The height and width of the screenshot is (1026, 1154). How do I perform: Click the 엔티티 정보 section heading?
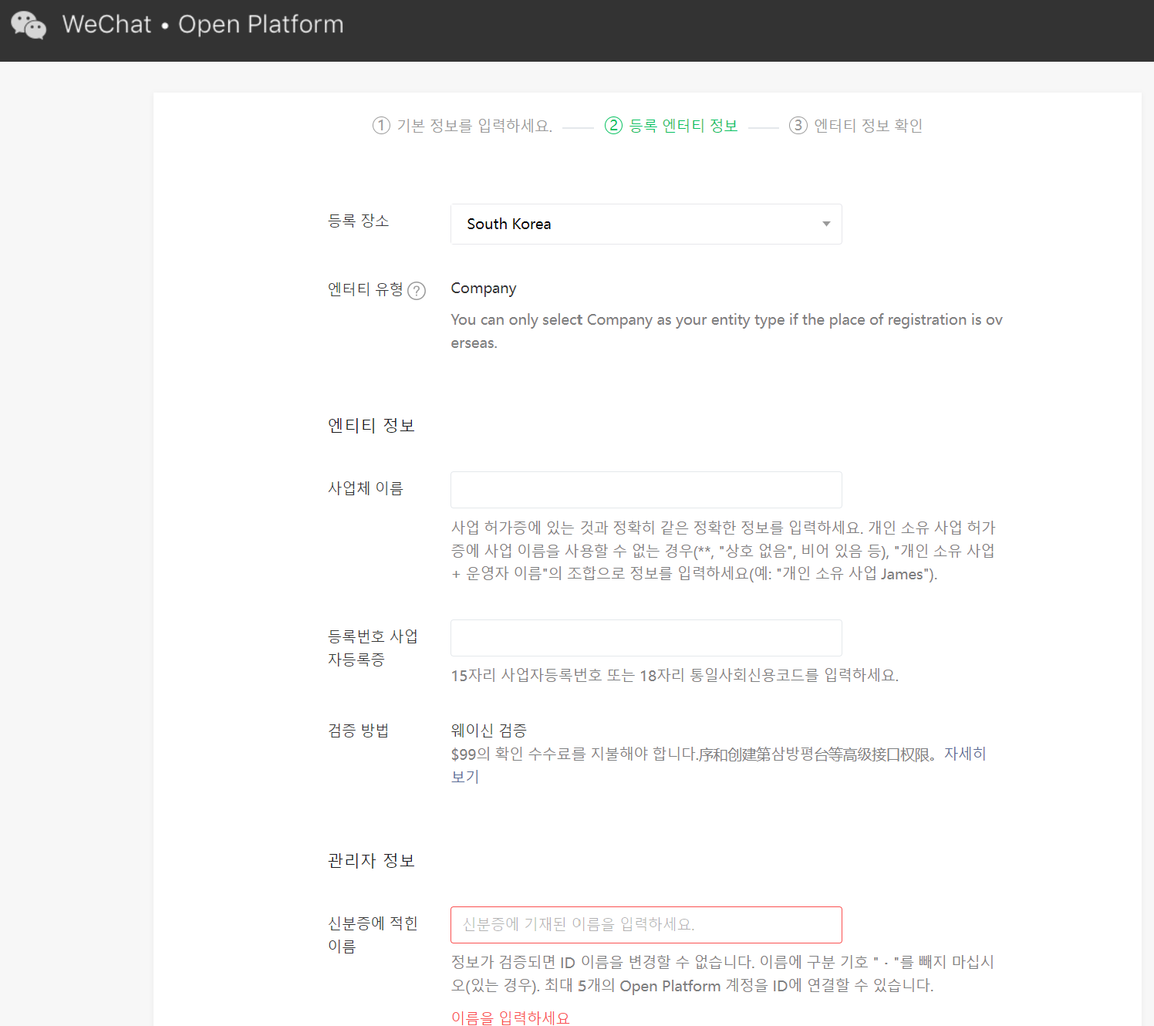point(371,426)
